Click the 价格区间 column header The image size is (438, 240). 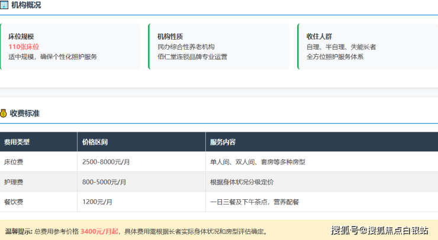pyautogui.click(x=95, y=142)
